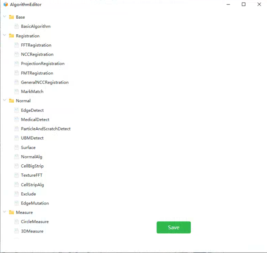Click the EdgeMutation file icon
This screenshot has height=253, width=267.
[x=16, y=203]
